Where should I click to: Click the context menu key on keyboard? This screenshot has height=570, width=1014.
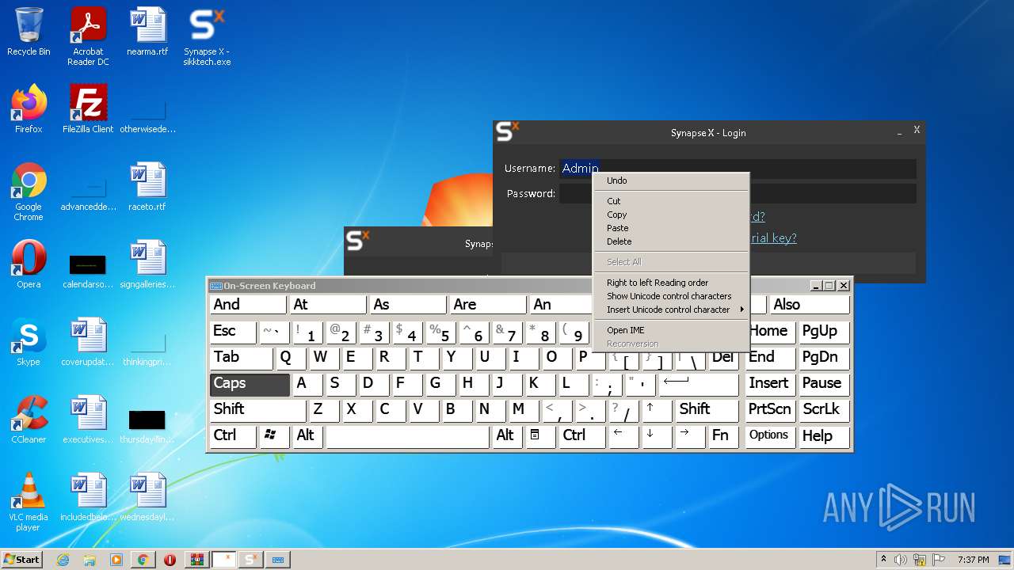pos(541,436)
